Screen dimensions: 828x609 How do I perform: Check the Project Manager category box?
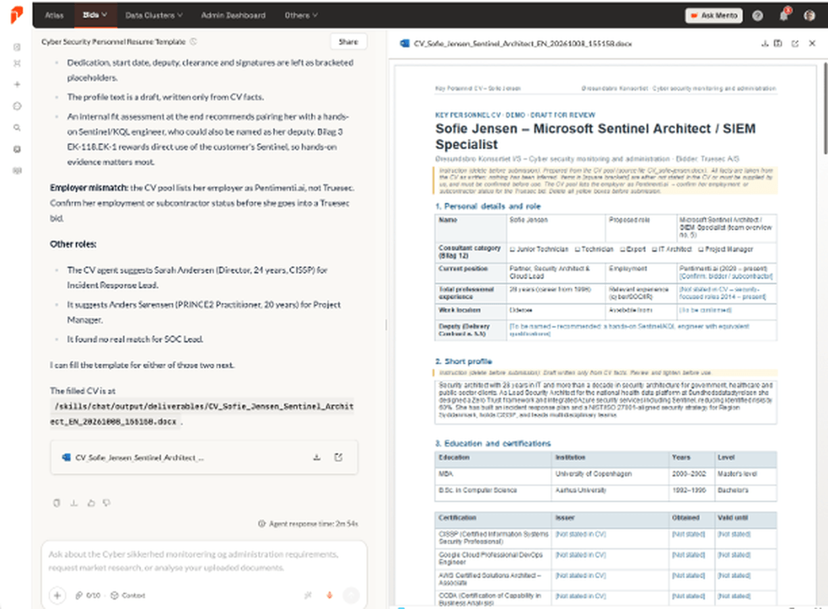click(x=700, y=249)
